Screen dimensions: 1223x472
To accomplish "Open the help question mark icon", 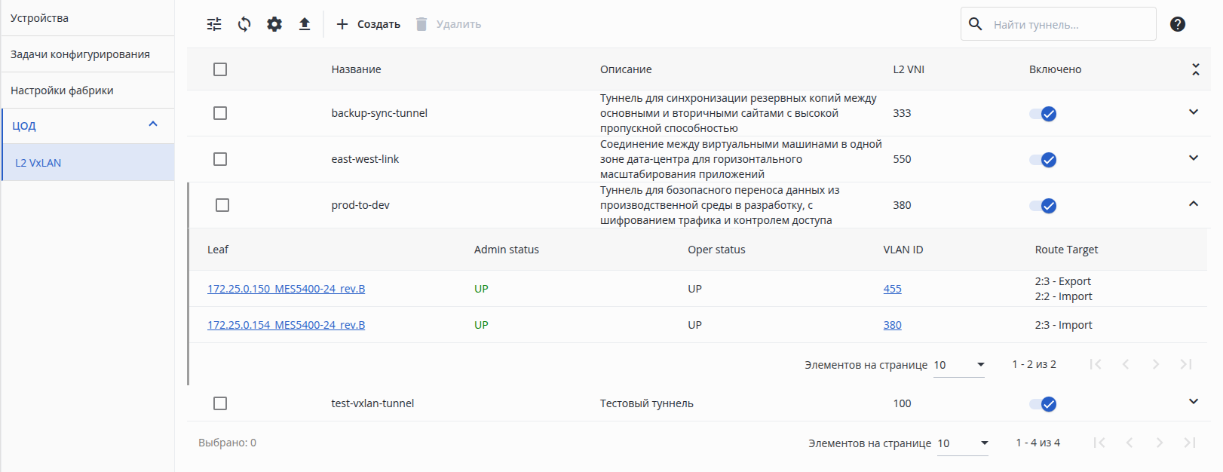I will click(x=1177, y=24).
